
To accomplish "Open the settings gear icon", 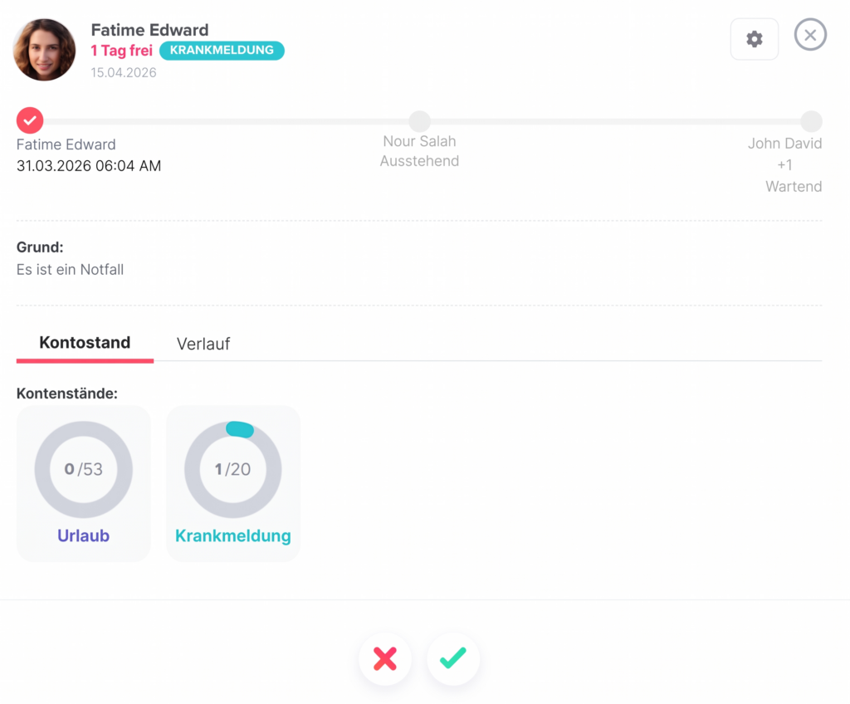I will click(x=754, y=39).
